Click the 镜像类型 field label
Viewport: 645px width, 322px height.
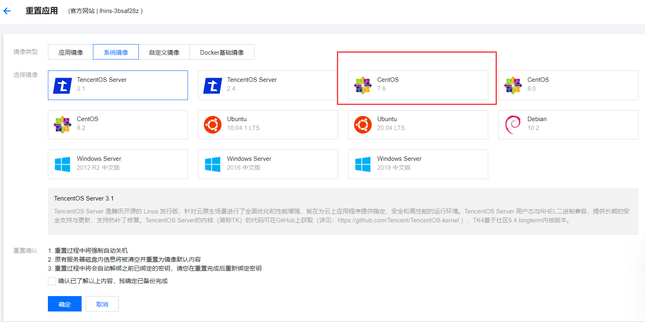click(26, 52)
